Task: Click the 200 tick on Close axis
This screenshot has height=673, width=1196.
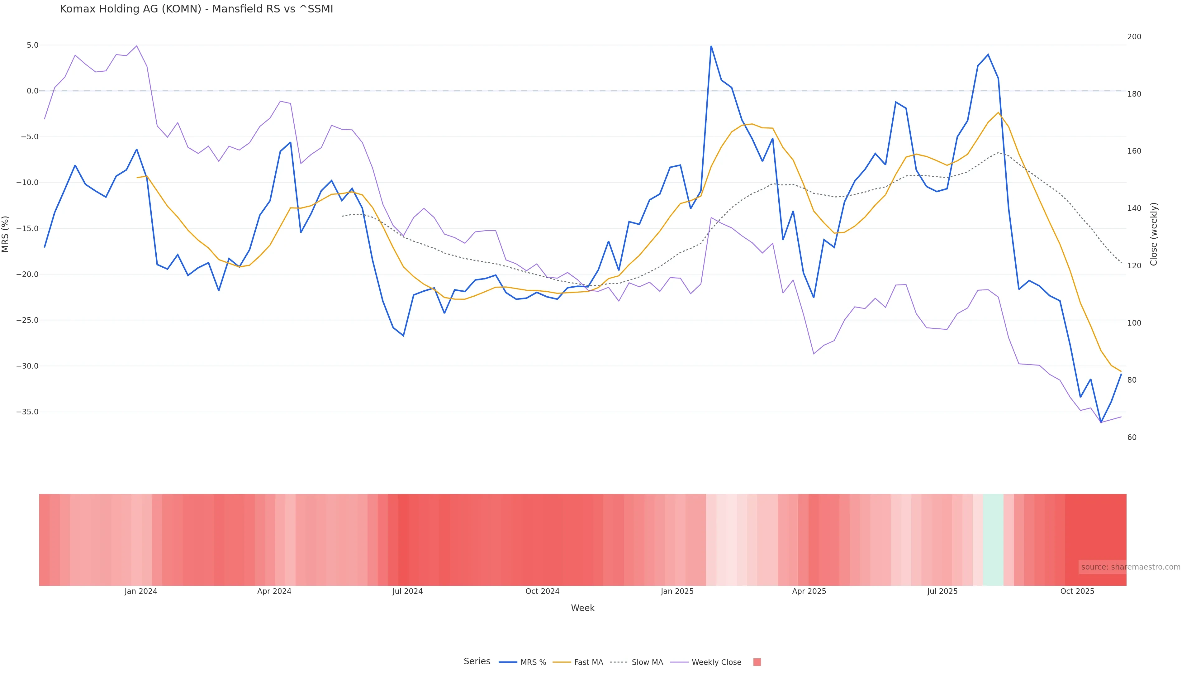Action: 1134,37
